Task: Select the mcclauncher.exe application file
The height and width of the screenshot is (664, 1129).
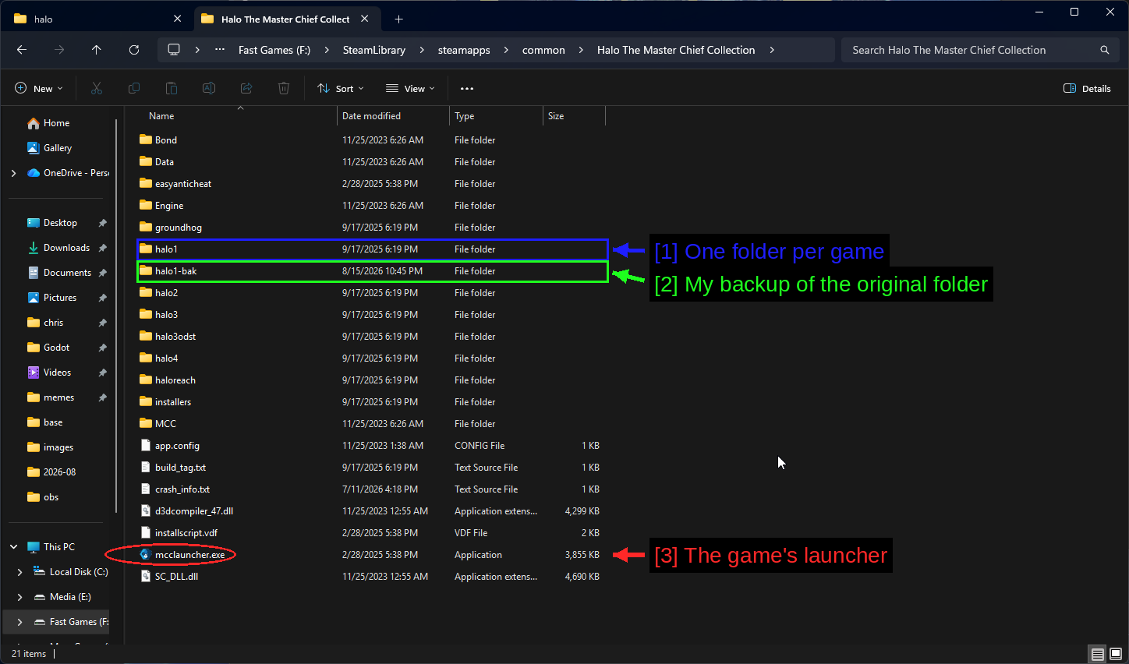Action: pos(189,555)
